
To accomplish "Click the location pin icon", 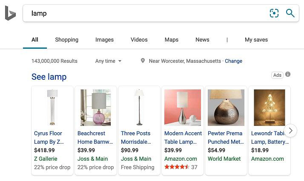I will (143, 61).
